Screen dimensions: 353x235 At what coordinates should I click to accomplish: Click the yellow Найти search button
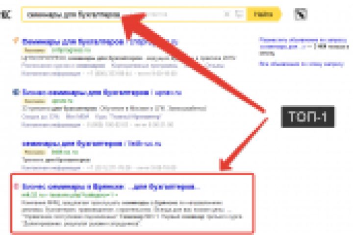pos(264,14)
